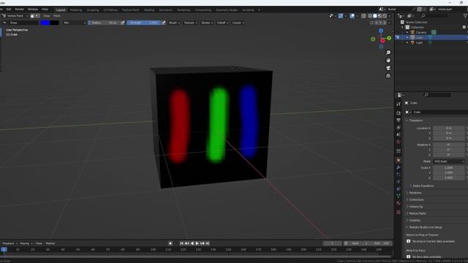Select material preview shading mode
The width and height of the screenshot is (468, 263).
click(x=380, y=16)
